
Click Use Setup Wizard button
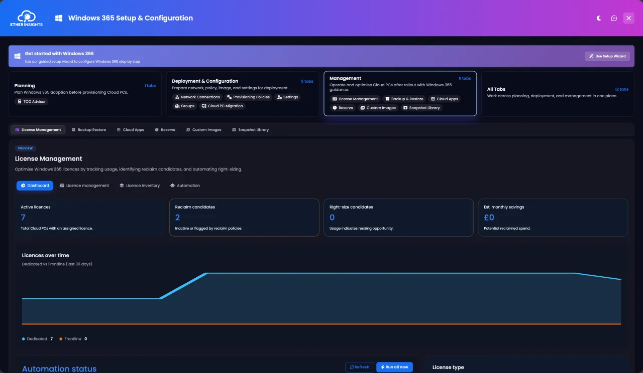[607, 56]
